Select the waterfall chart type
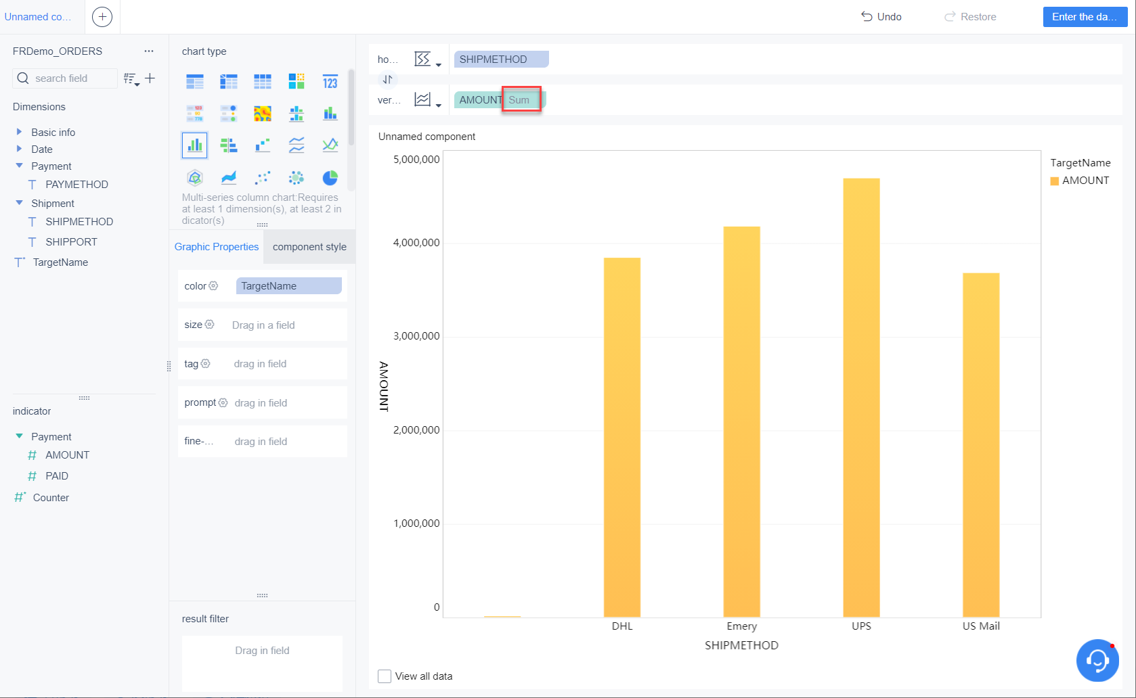Image resolution: width=1136 pixels, height=698 pixels. 263,145
